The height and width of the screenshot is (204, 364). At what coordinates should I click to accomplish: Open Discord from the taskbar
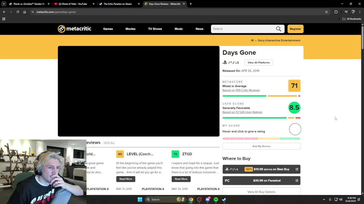coord(208,199)
